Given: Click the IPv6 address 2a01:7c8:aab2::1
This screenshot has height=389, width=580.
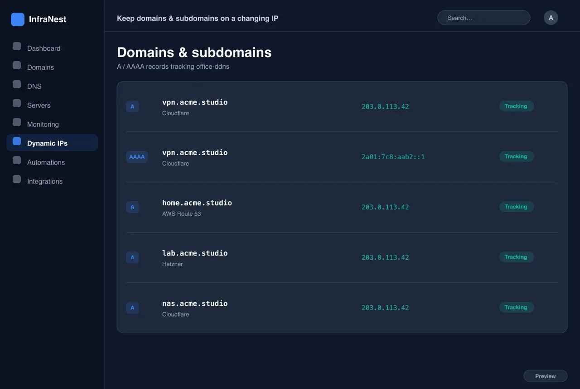Looking at the screenshot, I should point(393,157).
